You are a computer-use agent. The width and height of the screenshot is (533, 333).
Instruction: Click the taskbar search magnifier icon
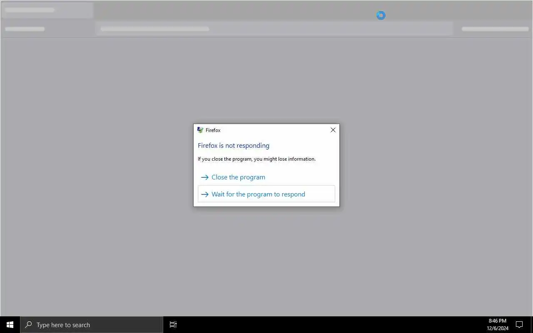pyautogui.click(x=28, y=325)
